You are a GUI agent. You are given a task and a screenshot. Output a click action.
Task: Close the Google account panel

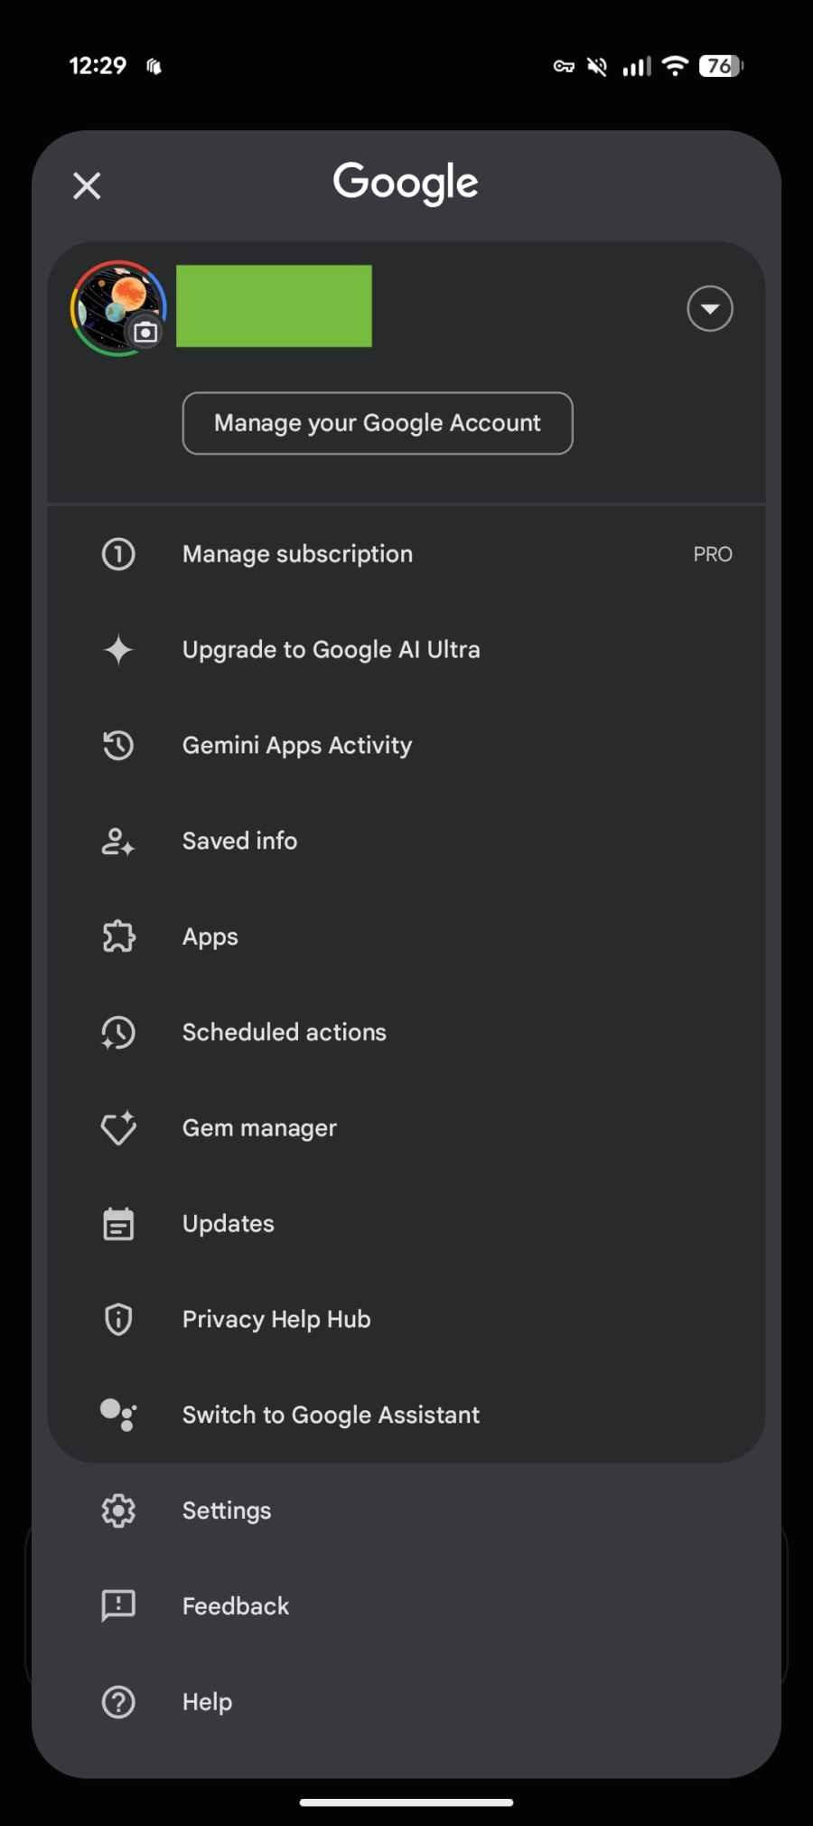point(87,185)
